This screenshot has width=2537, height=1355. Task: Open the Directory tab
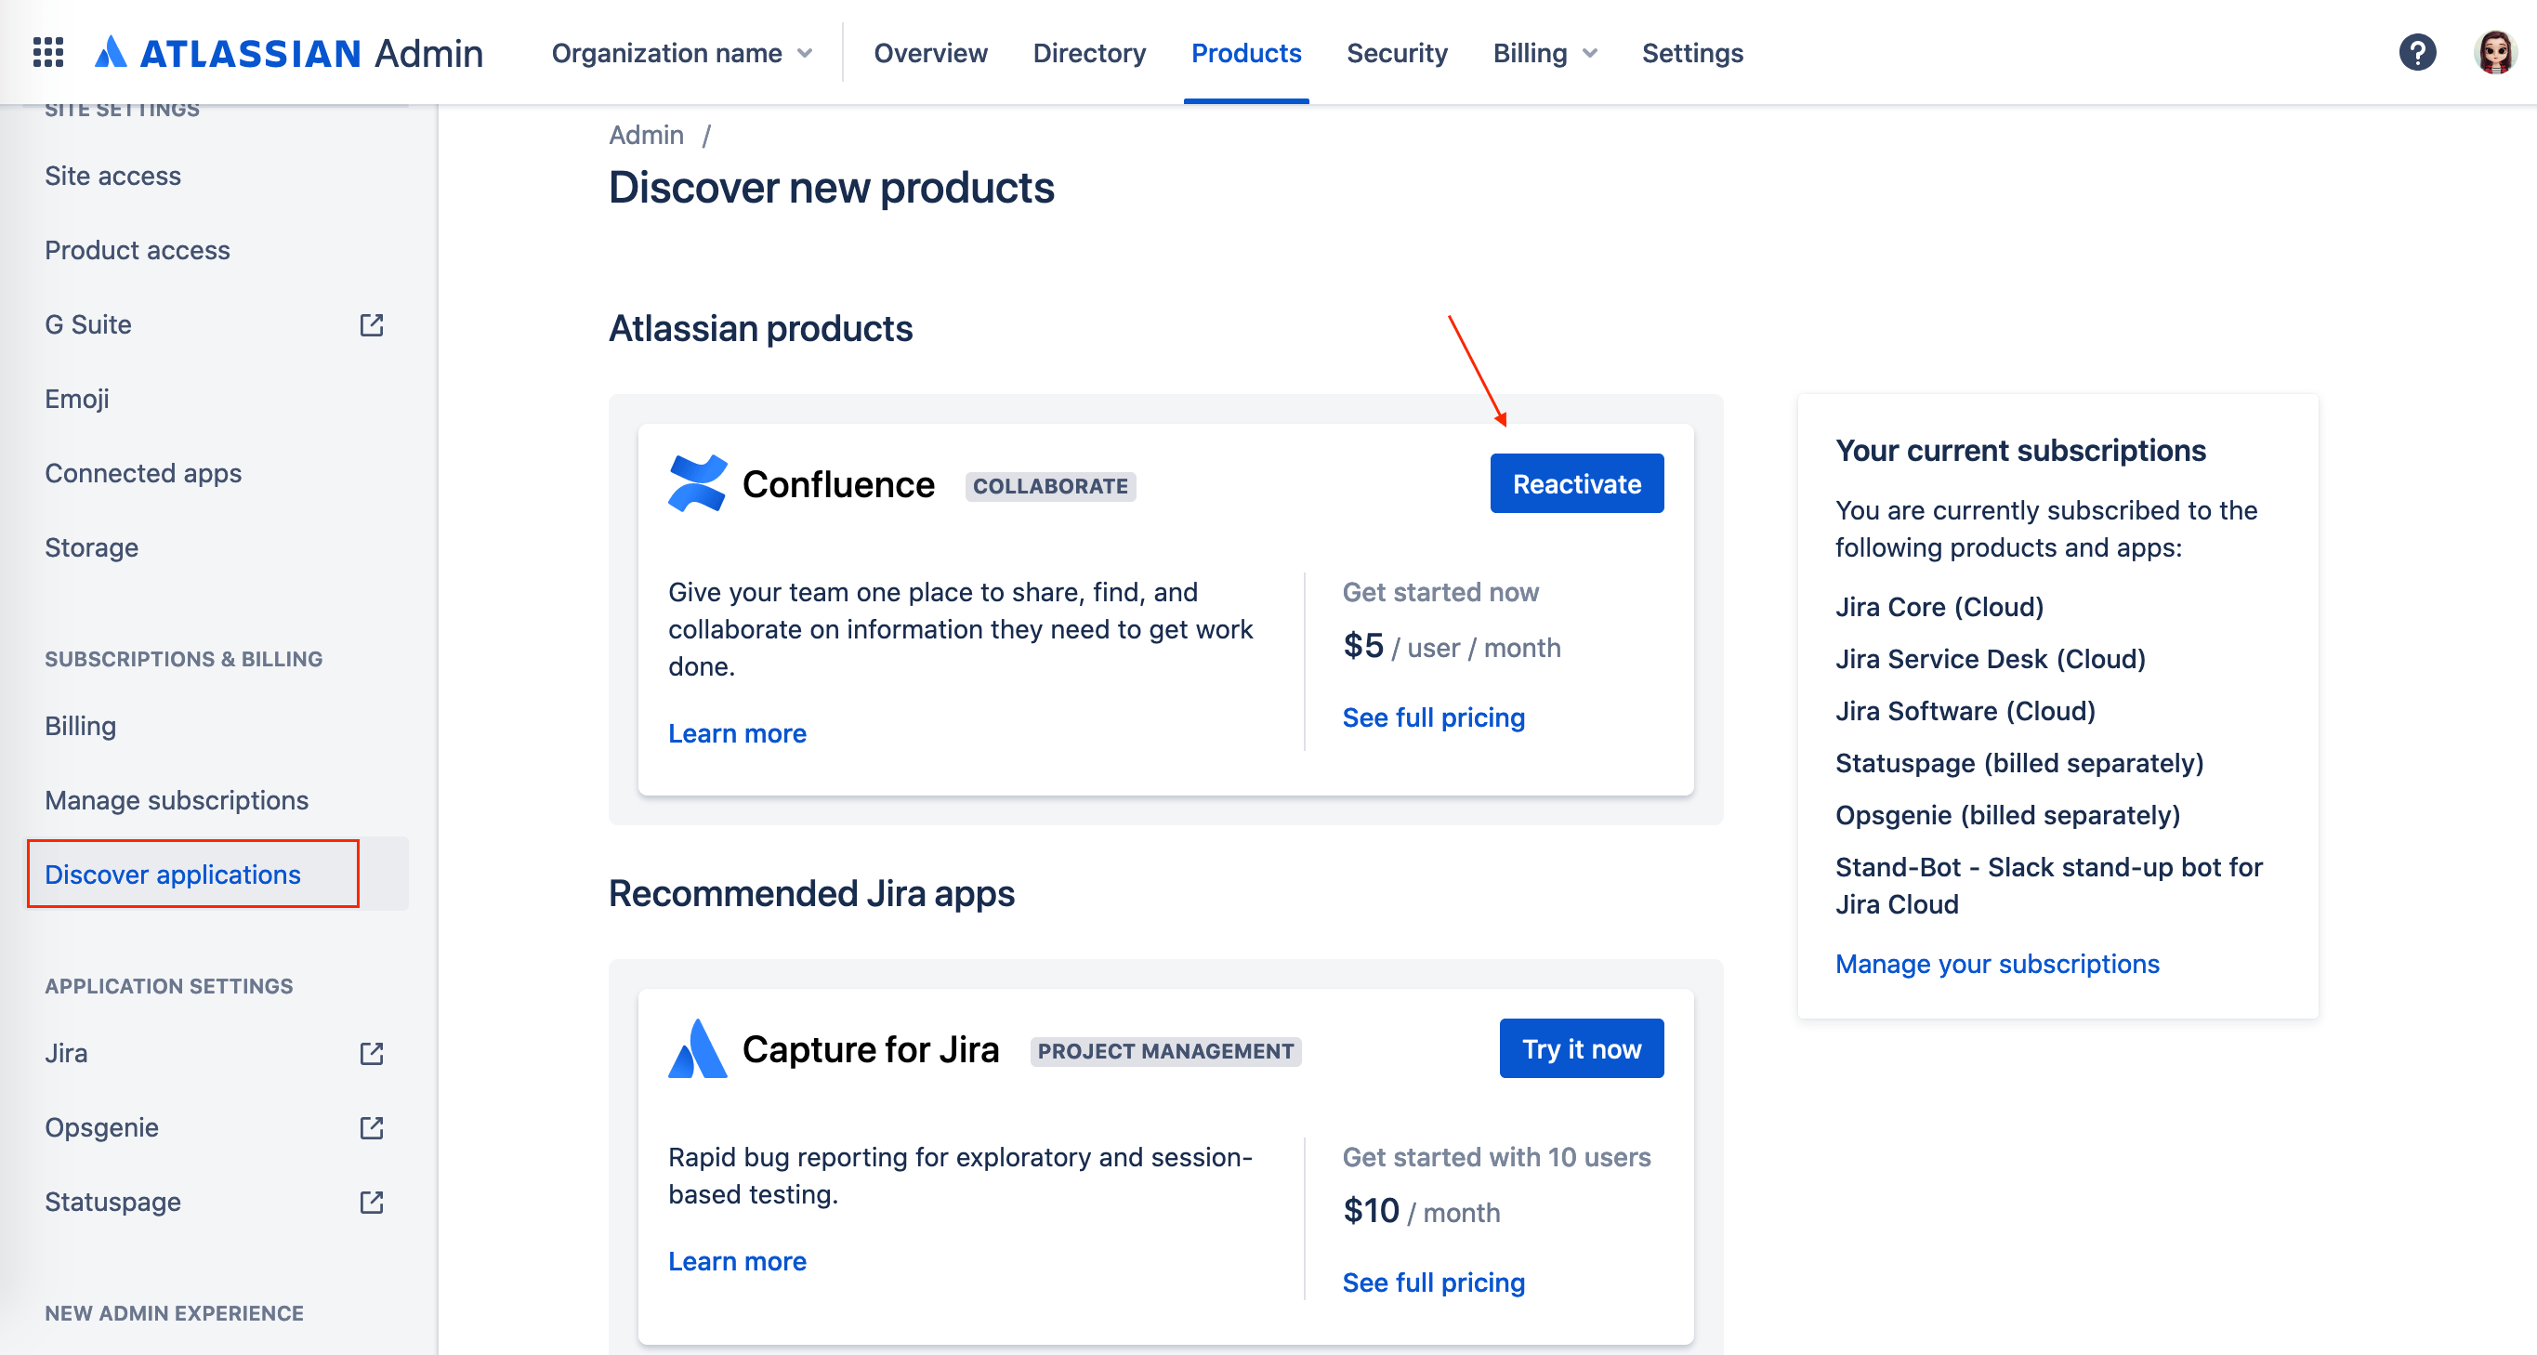tap(1088, 53)
